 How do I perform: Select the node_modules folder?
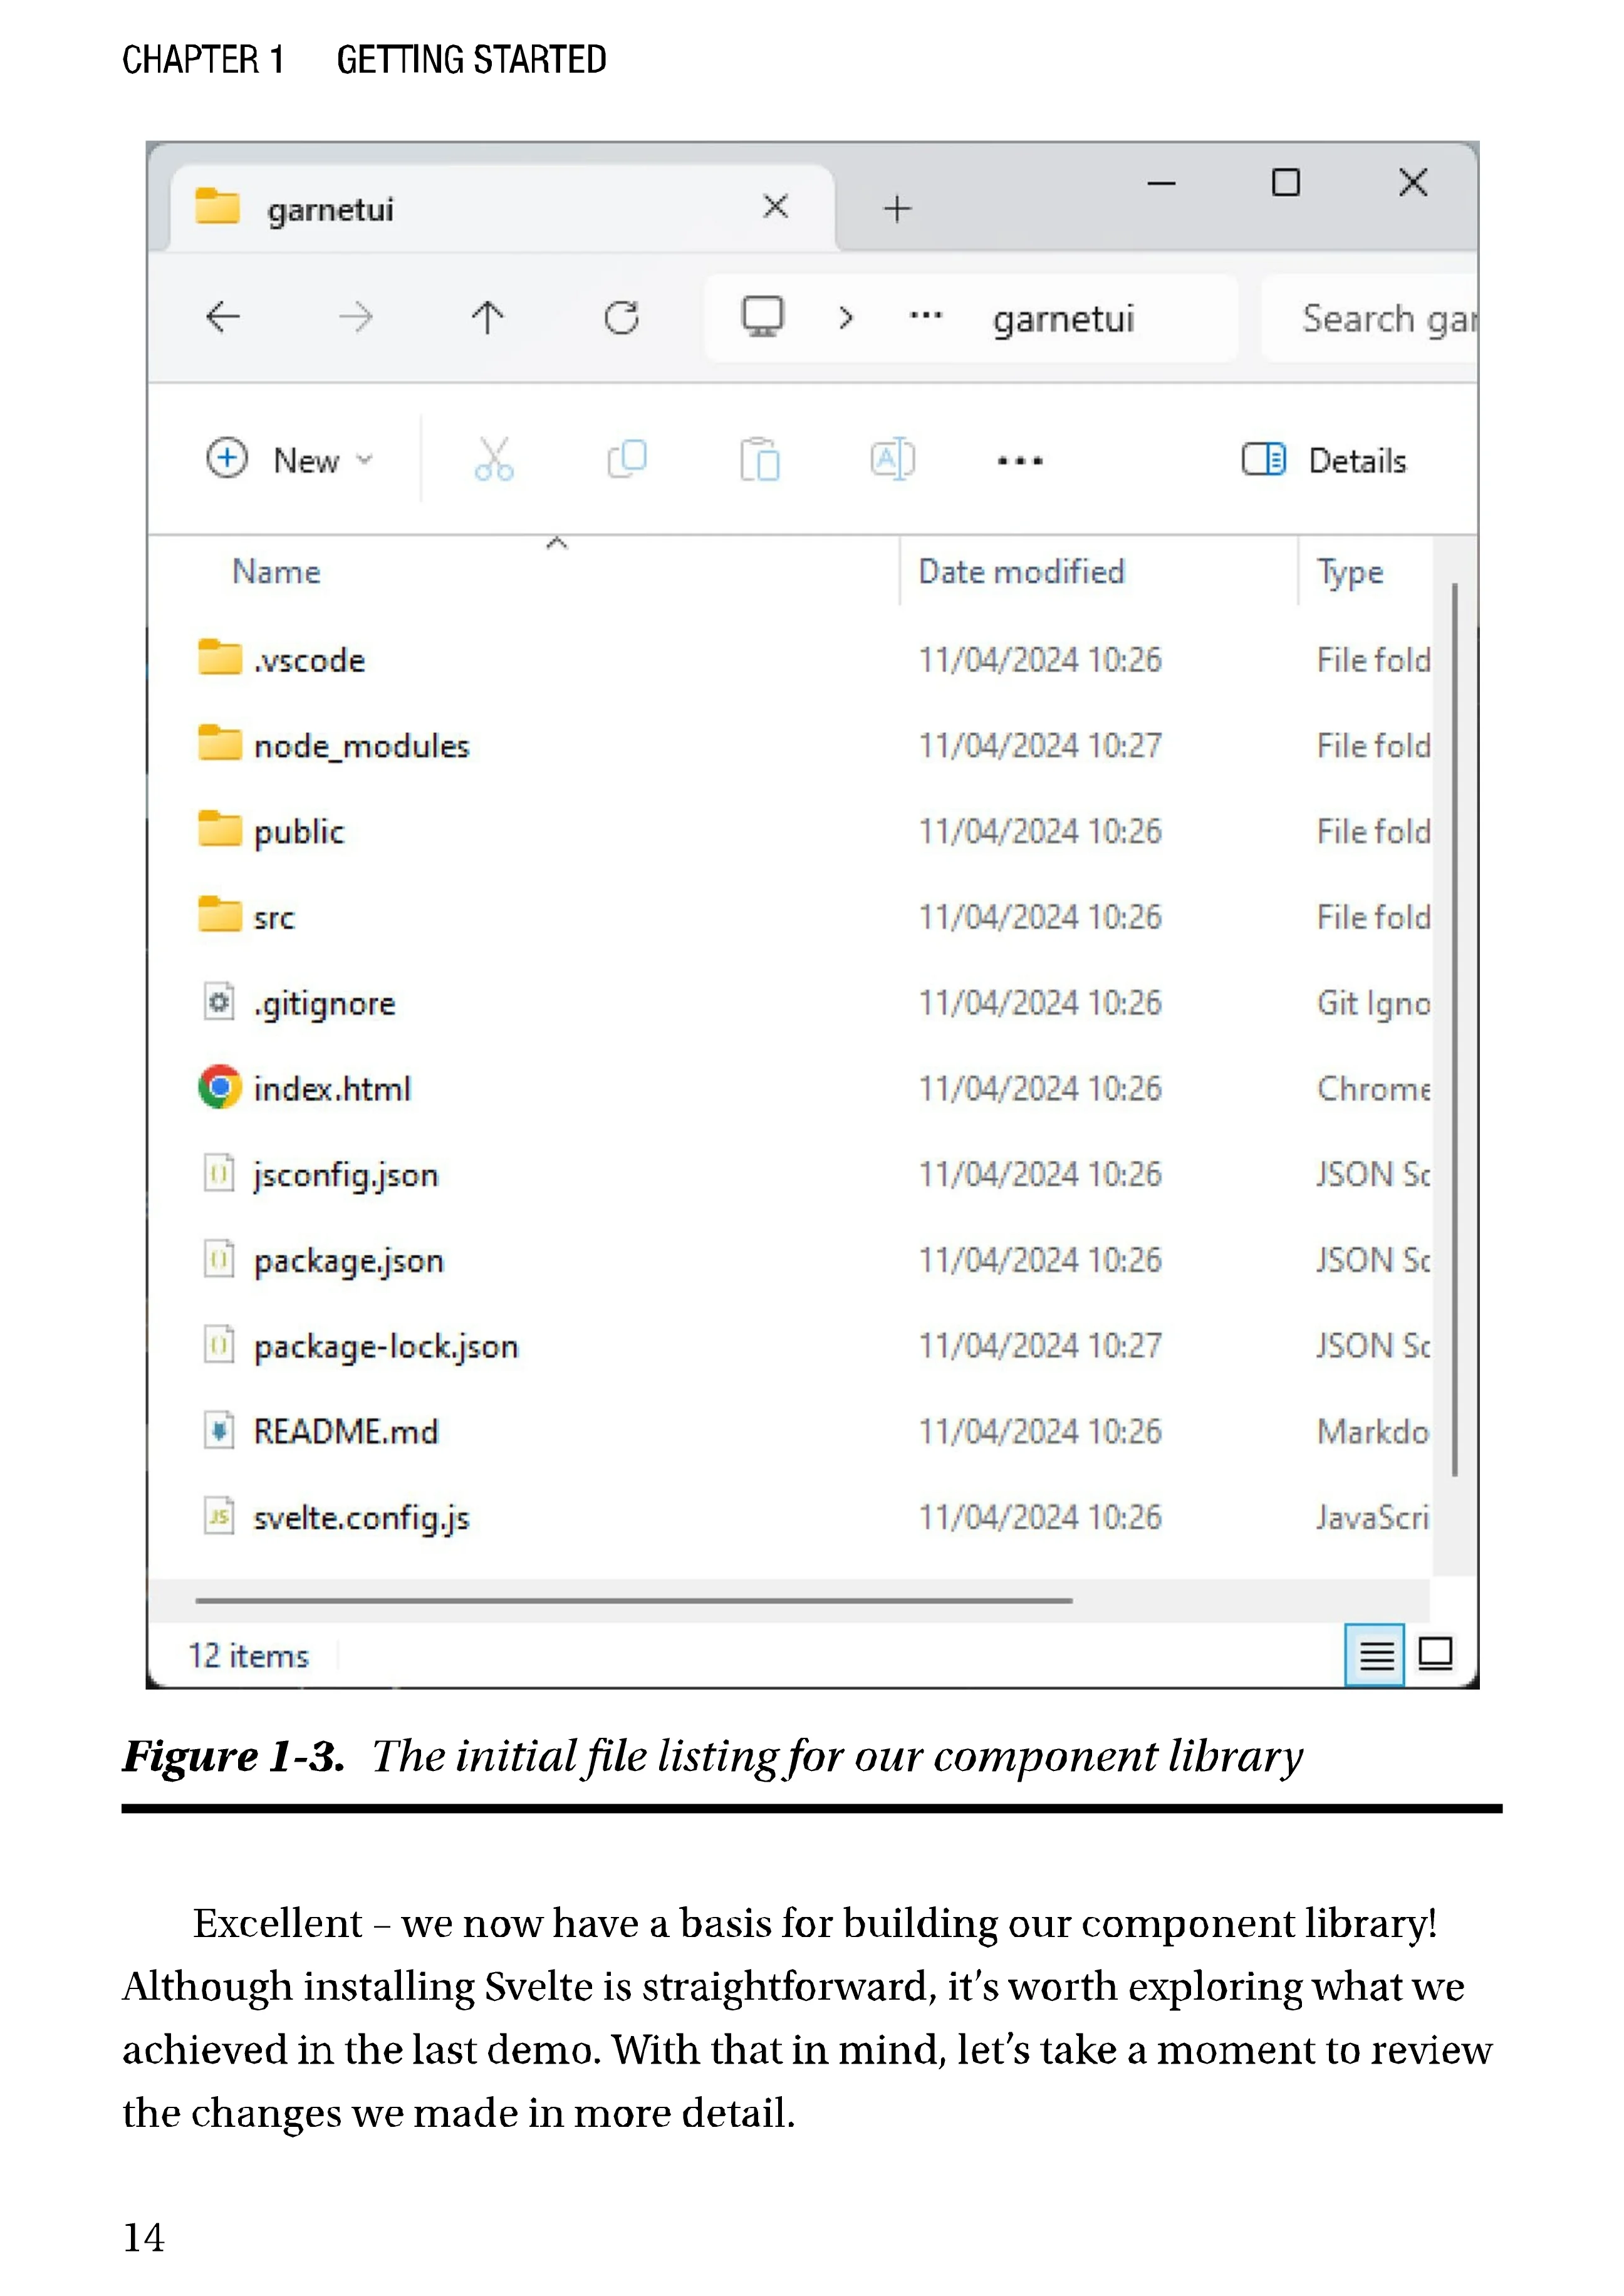(361, 746)
